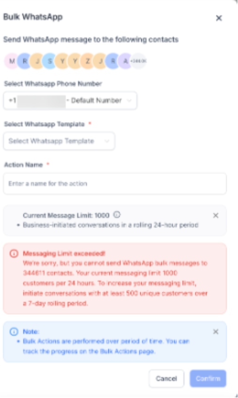This screenshot has width=238, height=398.
Task: Click the Cancel button
Action: coord(166,378)
